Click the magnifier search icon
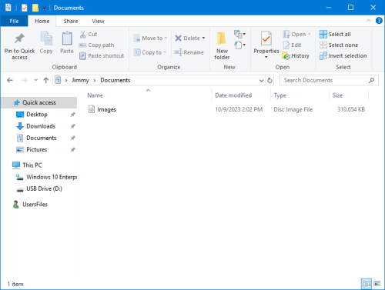This screenshot has width=385, height=290. click(371, 81)
